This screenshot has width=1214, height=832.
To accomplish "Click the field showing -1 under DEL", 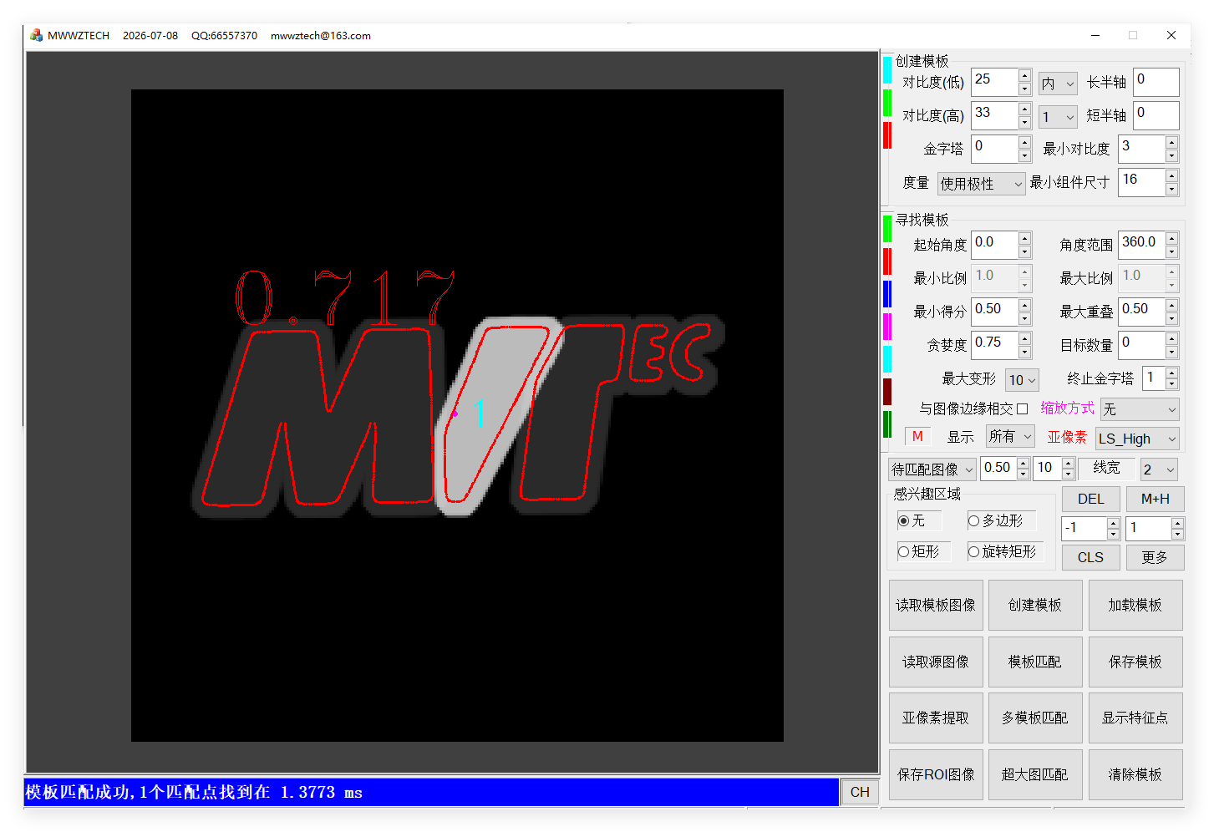I will point(1084,528).
